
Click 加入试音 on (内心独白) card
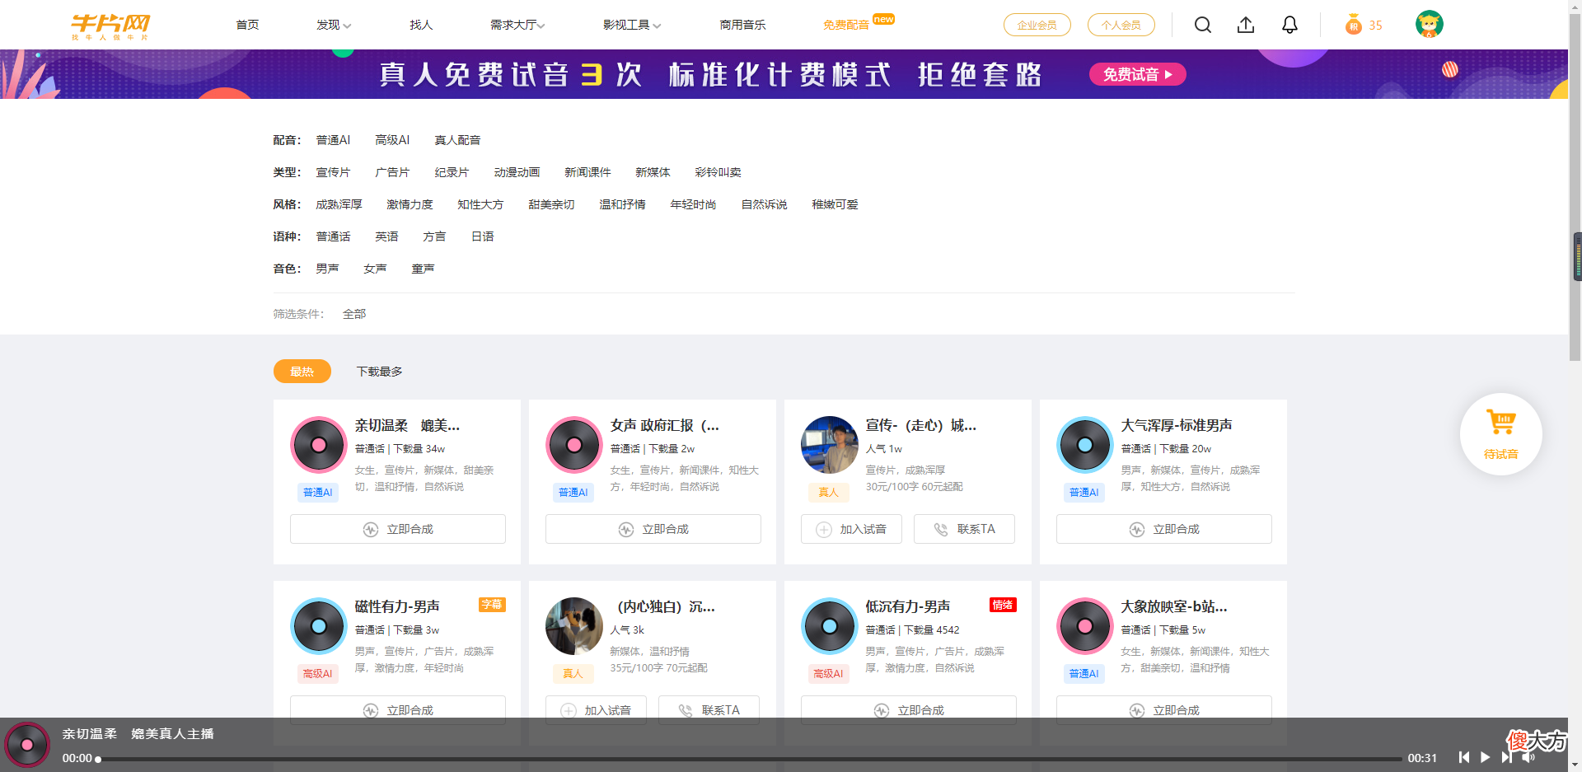pyautogui.click(x=596, y=710)
